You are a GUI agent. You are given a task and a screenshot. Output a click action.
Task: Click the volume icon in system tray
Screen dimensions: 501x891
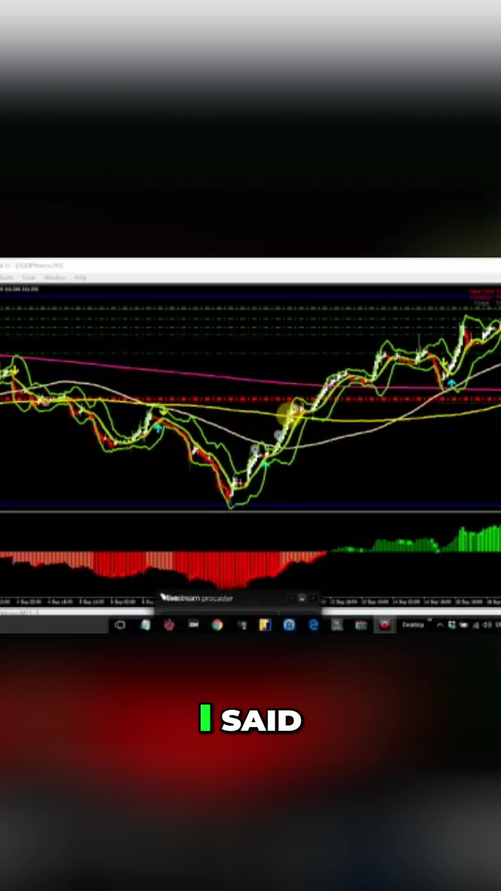click(x=487, y=625)
